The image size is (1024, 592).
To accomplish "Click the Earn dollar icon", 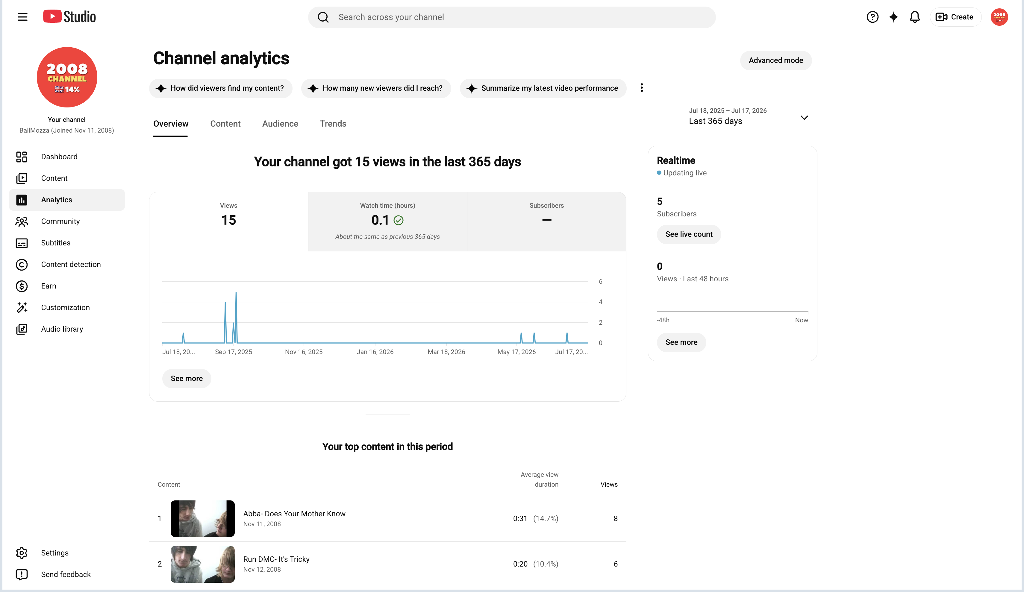I will click(22, 286).
